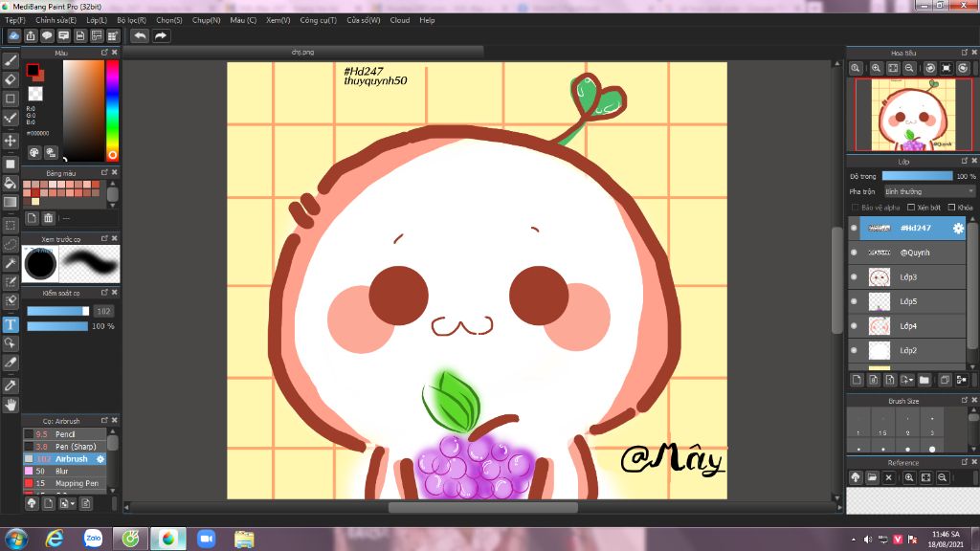Open the Bình thường blend mode dropdown
980x551 pixels.
click(928, 191)
